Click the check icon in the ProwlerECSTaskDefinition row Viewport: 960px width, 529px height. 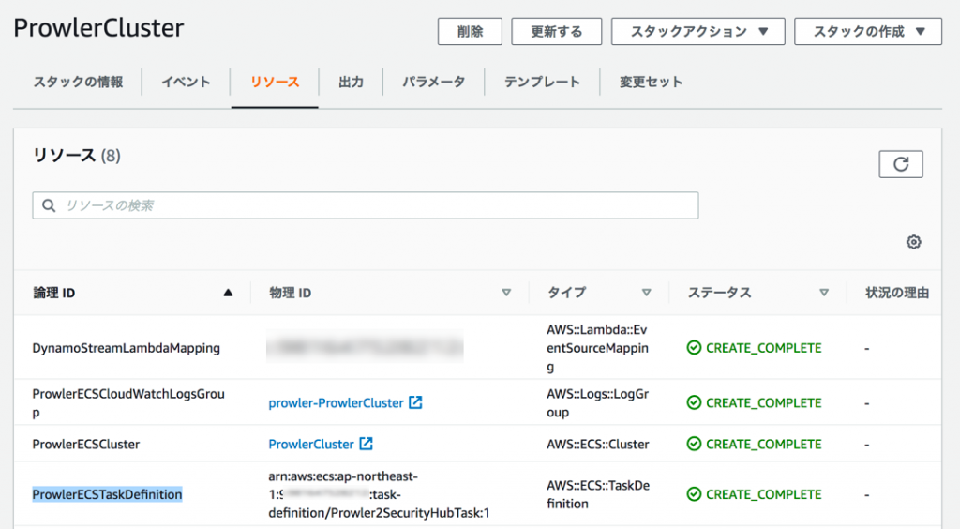(x=694, y=494)
